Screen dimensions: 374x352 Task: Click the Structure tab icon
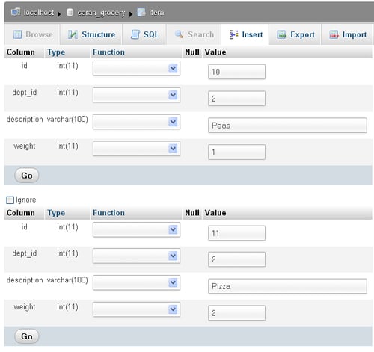(x=73, y=34)
